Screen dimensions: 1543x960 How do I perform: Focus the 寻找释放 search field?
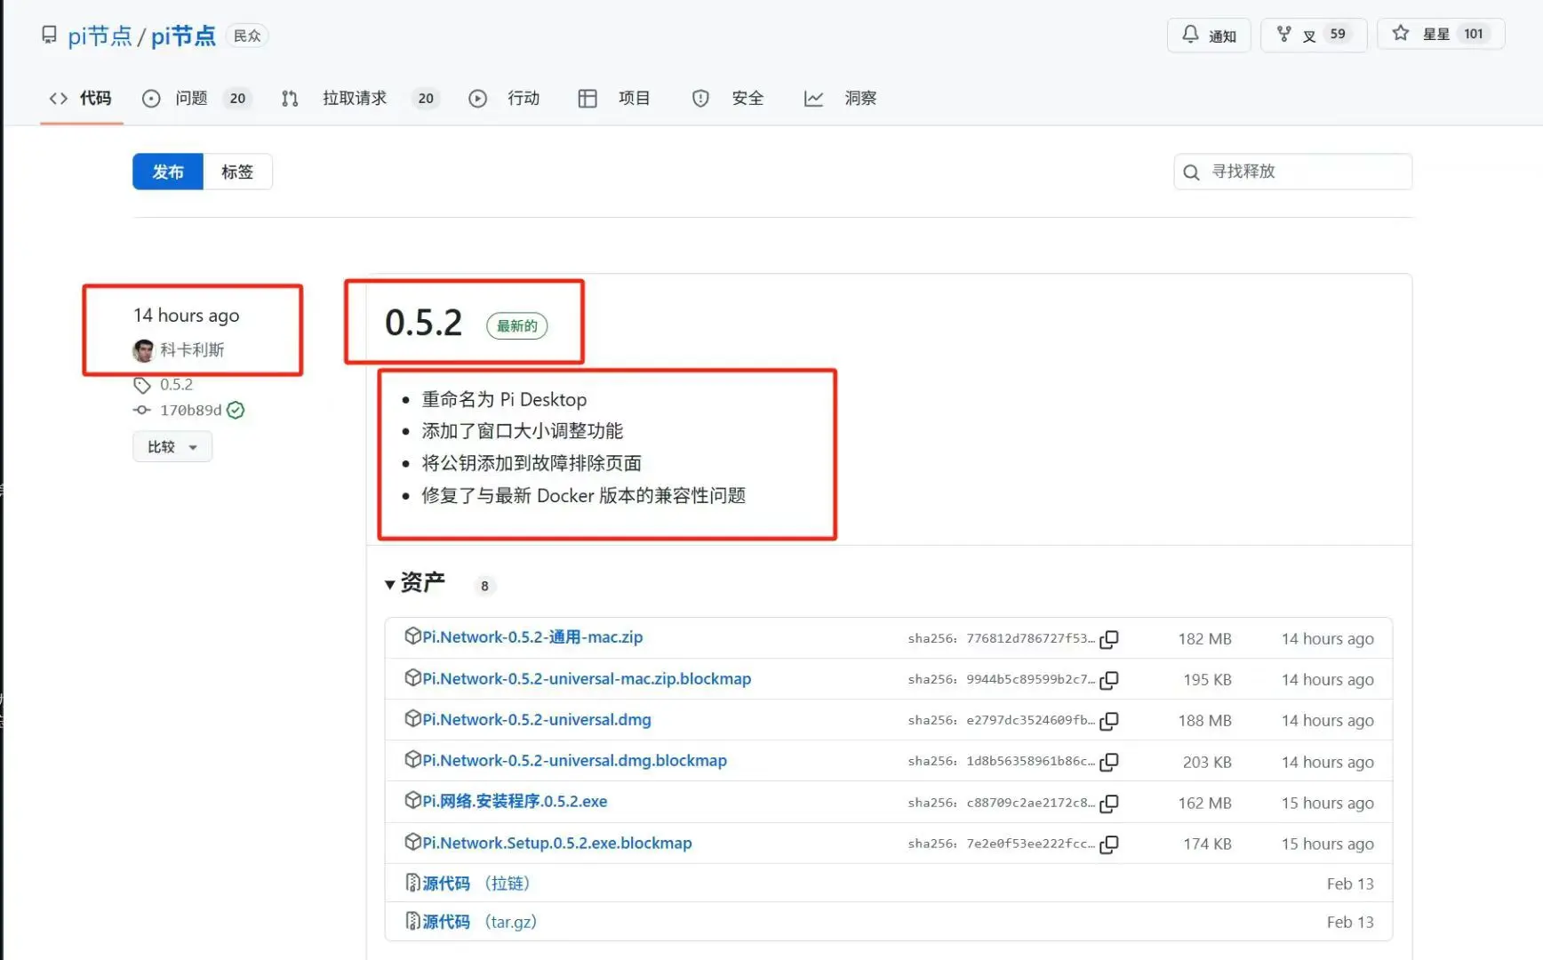point(1292,172)
